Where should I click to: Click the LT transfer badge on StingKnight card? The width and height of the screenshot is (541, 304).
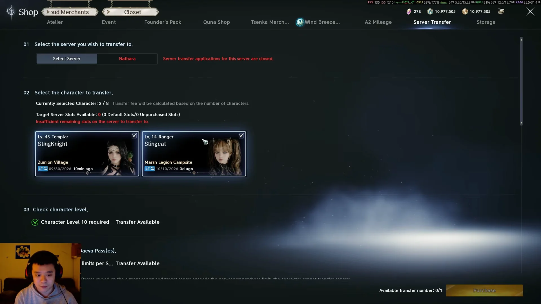pyautogui.click(x=43, y=169)
